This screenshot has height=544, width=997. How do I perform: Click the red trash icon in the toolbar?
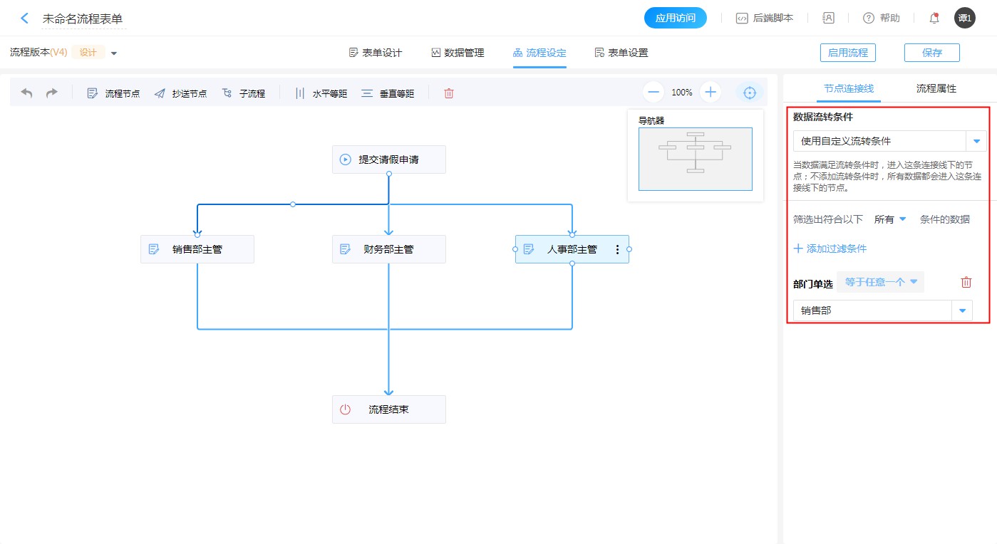pyautogui.click(x=449, y=93)
